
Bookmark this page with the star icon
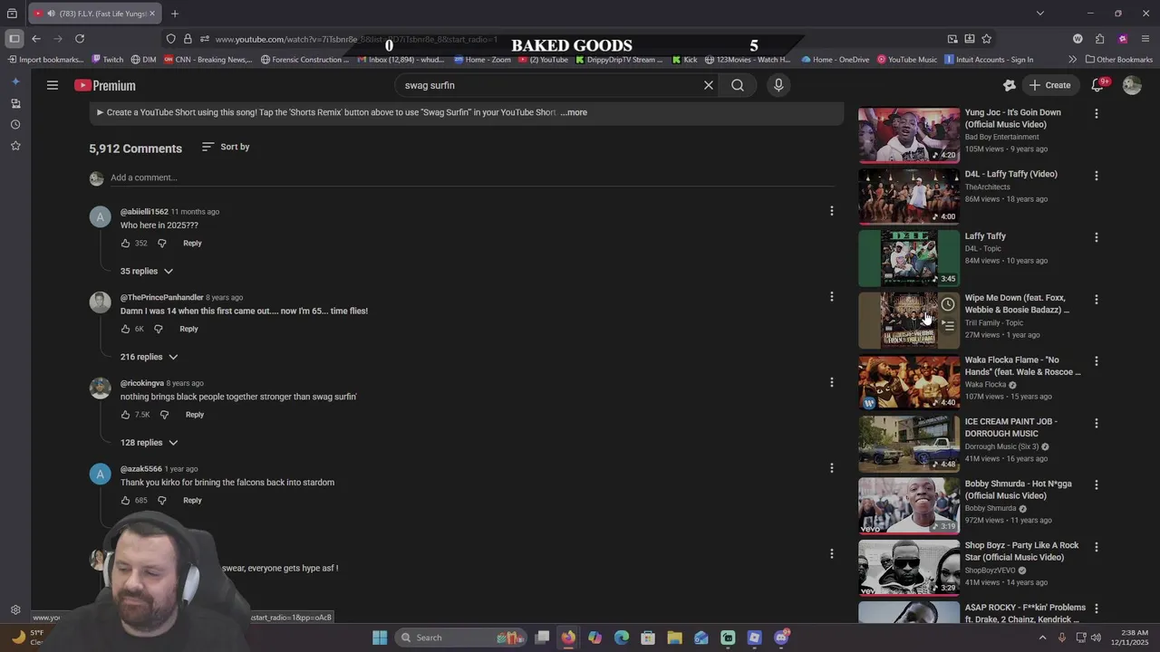pyautogui.click(x=986, y=39)
